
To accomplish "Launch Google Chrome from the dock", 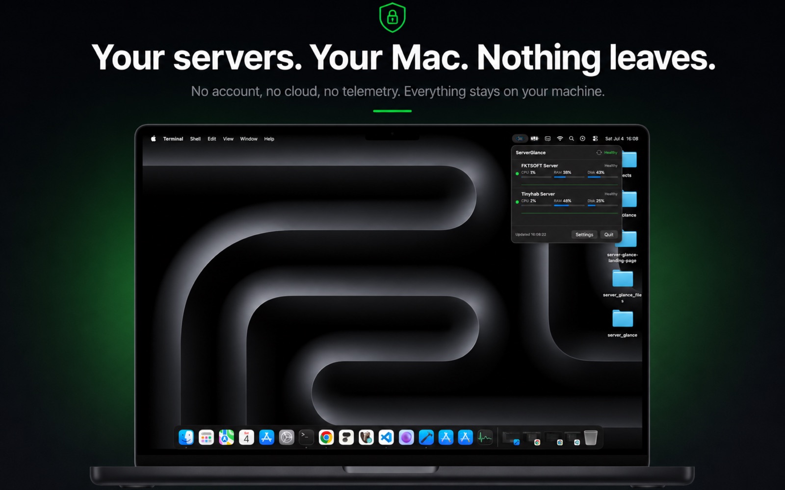I will pos(326,437).
